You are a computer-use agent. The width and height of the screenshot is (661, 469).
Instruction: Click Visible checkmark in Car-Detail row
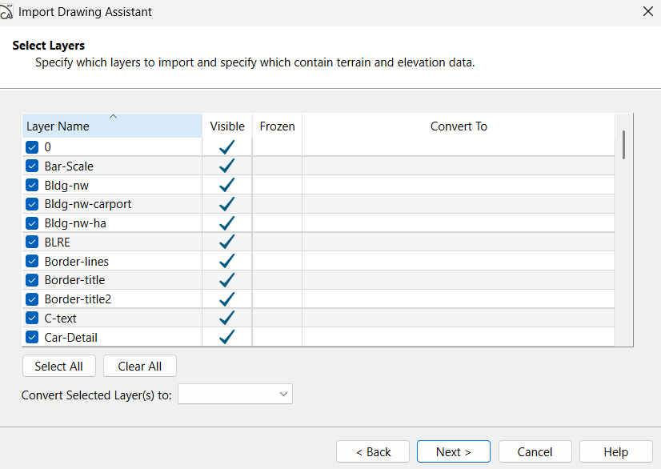226,337
